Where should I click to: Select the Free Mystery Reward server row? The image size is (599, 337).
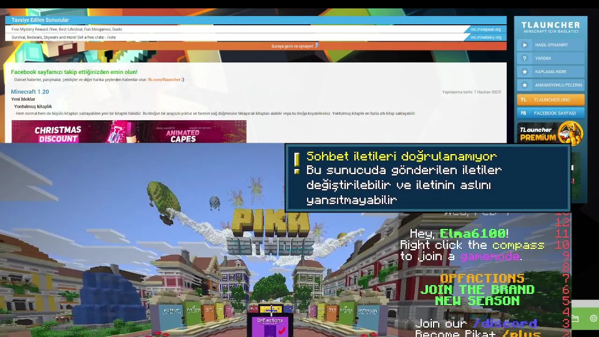click(256, 29)
